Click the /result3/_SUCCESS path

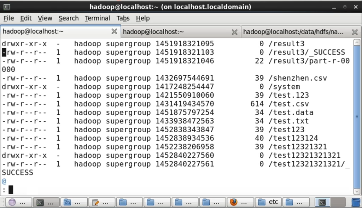tap(307, 52)
